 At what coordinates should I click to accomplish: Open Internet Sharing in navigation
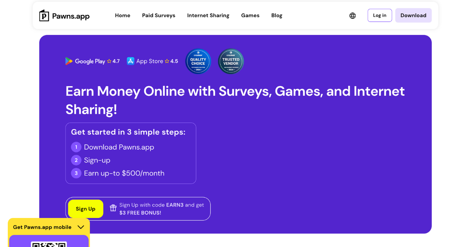click(208, 16)
